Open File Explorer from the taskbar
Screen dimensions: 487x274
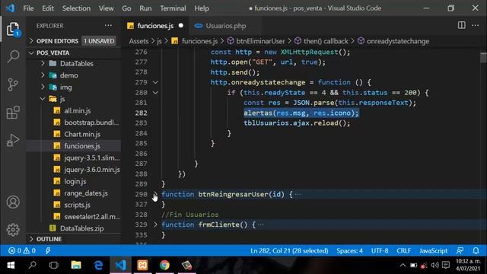click(x=76, y=266)
